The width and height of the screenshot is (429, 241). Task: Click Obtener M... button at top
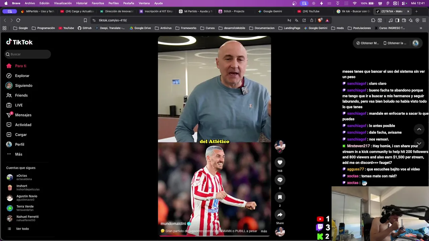[x=368, y=43]
